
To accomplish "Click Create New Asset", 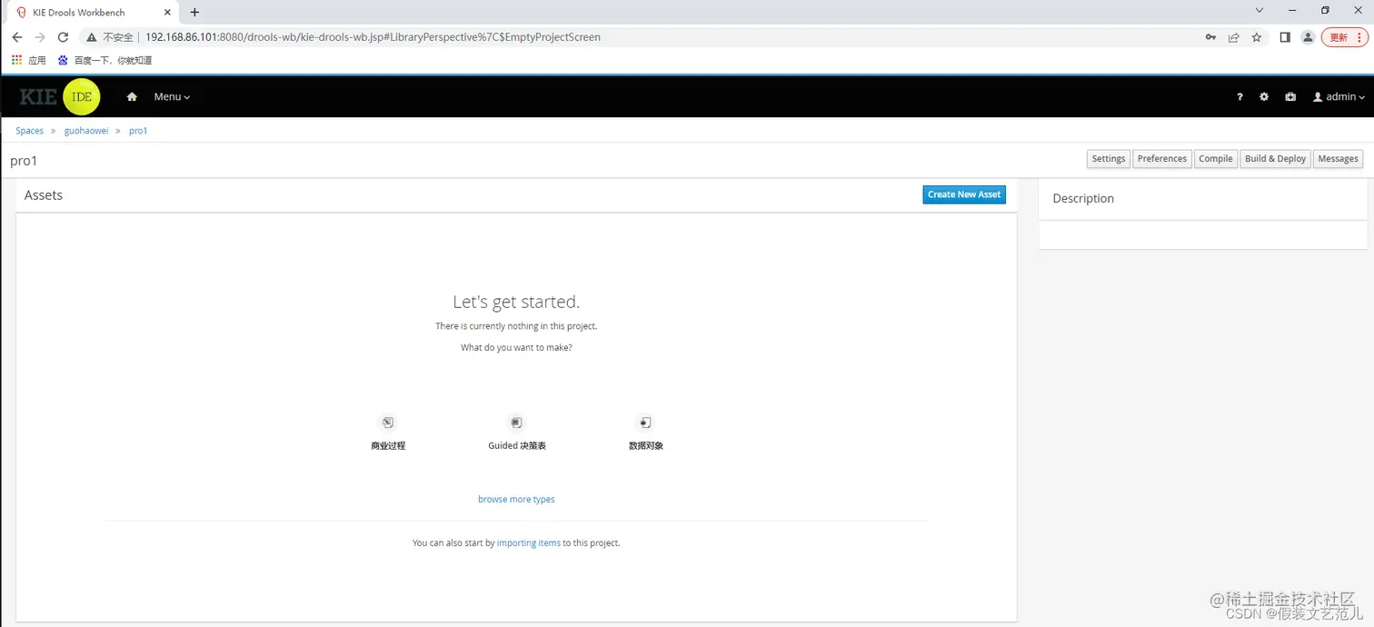I will click(964, 194).
